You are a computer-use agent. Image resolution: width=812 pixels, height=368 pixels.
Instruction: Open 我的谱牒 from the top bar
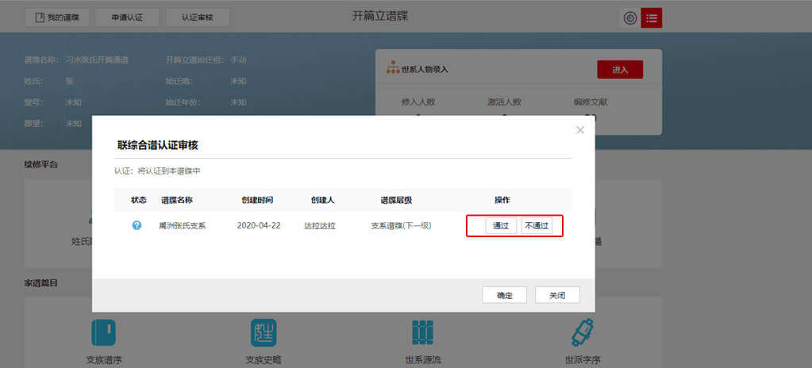[x=56, y=17]
